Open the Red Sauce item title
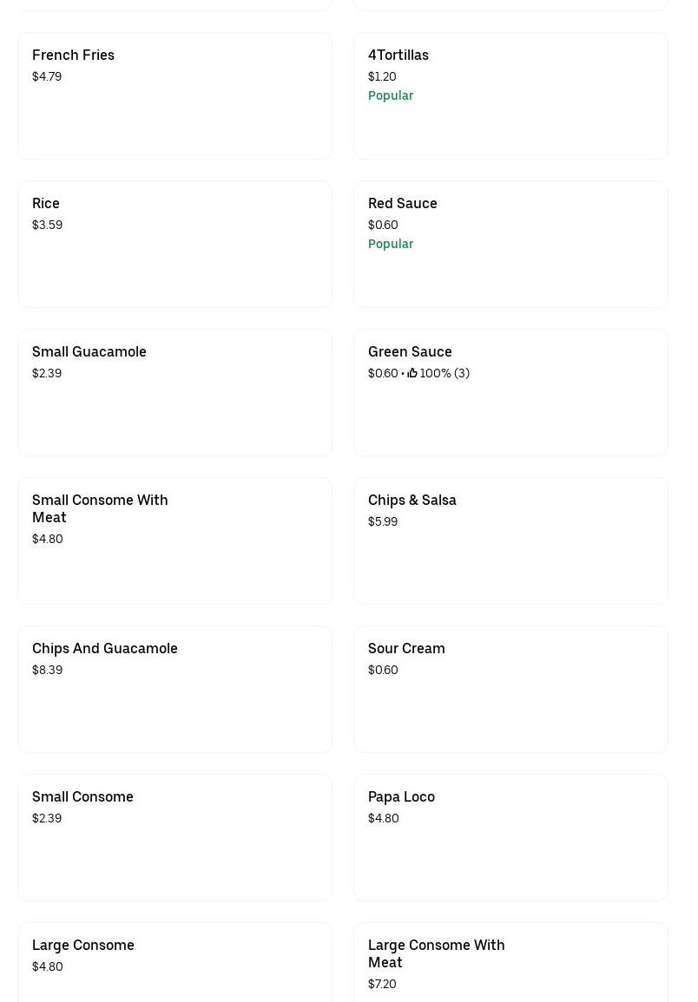 [402, 204]
